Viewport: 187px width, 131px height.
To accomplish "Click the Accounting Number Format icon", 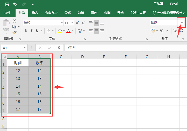I will [153, 31].
